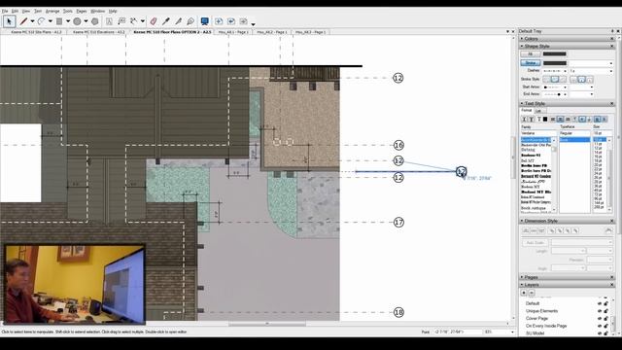Expand the Colors panel
This screenshot has height=350, width=622.
[x=522, y=39]
